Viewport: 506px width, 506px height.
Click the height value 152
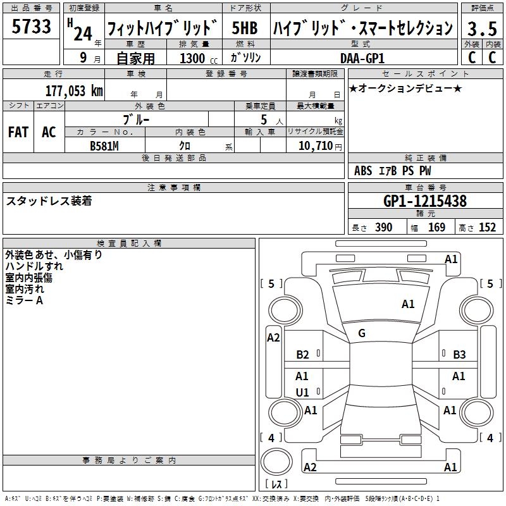[x=487, y=227]
